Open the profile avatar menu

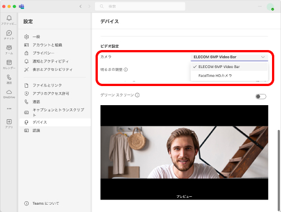point(270,7)
